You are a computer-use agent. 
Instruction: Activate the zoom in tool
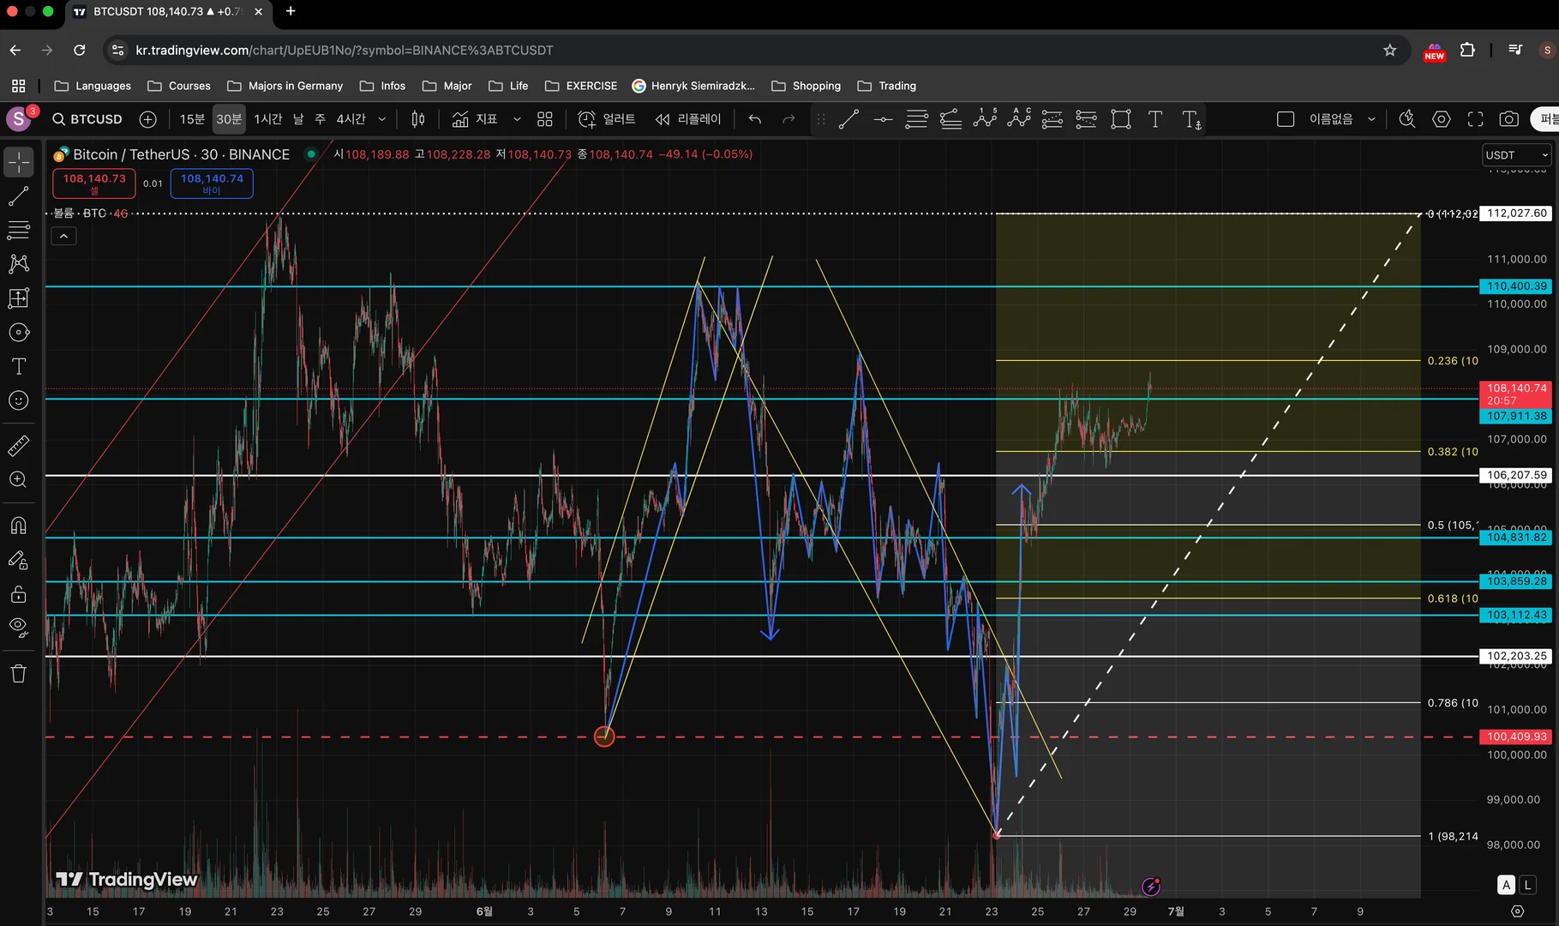pyautogui.click(x=19, y=480)
